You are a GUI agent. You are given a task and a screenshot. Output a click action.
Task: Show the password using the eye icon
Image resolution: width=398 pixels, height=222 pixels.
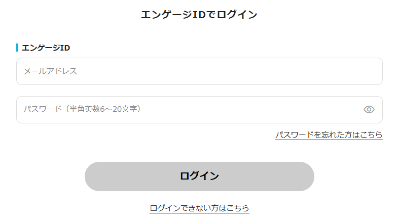[369, 110]
